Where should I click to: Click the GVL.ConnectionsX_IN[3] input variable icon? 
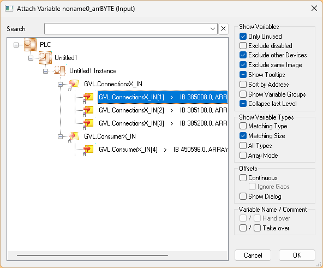[88, 124]
